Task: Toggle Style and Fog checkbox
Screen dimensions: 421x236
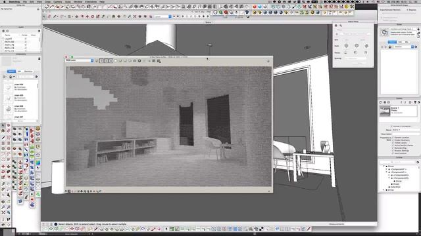Action: 393,148
